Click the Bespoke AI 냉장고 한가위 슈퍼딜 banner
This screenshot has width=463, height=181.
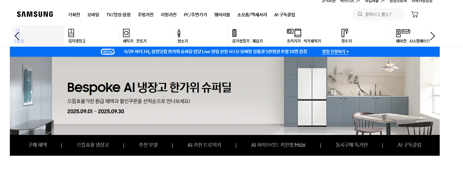pyautogui.click(x=225, y=96)
